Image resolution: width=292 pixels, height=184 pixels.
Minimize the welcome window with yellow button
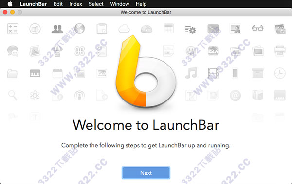click(x=13, y=12)
